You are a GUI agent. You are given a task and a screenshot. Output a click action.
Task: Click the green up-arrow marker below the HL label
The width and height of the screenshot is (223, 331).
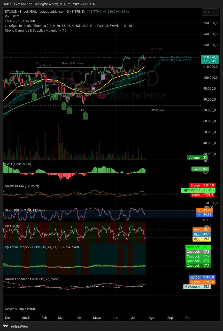click(85, 116)
